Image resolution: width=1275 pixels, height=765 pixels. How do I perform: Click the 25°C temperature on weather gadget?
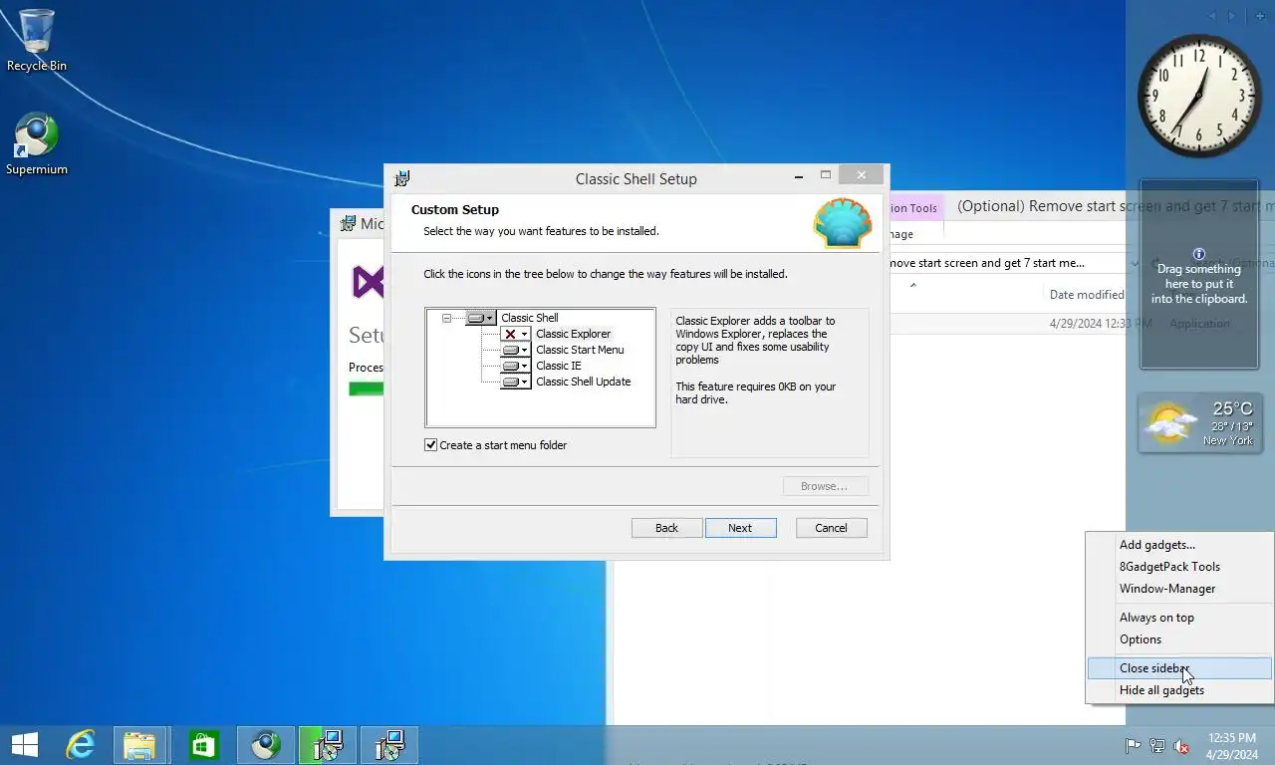click(x=1232, y=408)
